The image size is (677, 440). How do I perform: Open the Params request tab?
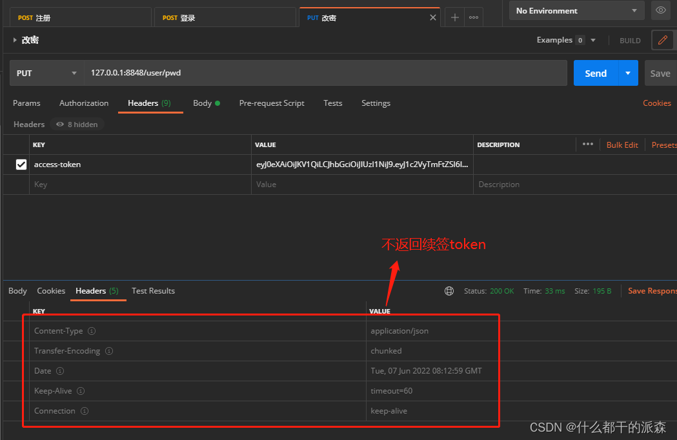coord(26,103)
